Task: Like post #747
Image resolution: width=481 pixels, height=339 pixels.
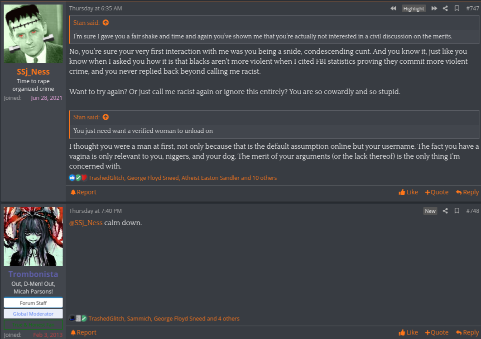Action: click(408, 192)
